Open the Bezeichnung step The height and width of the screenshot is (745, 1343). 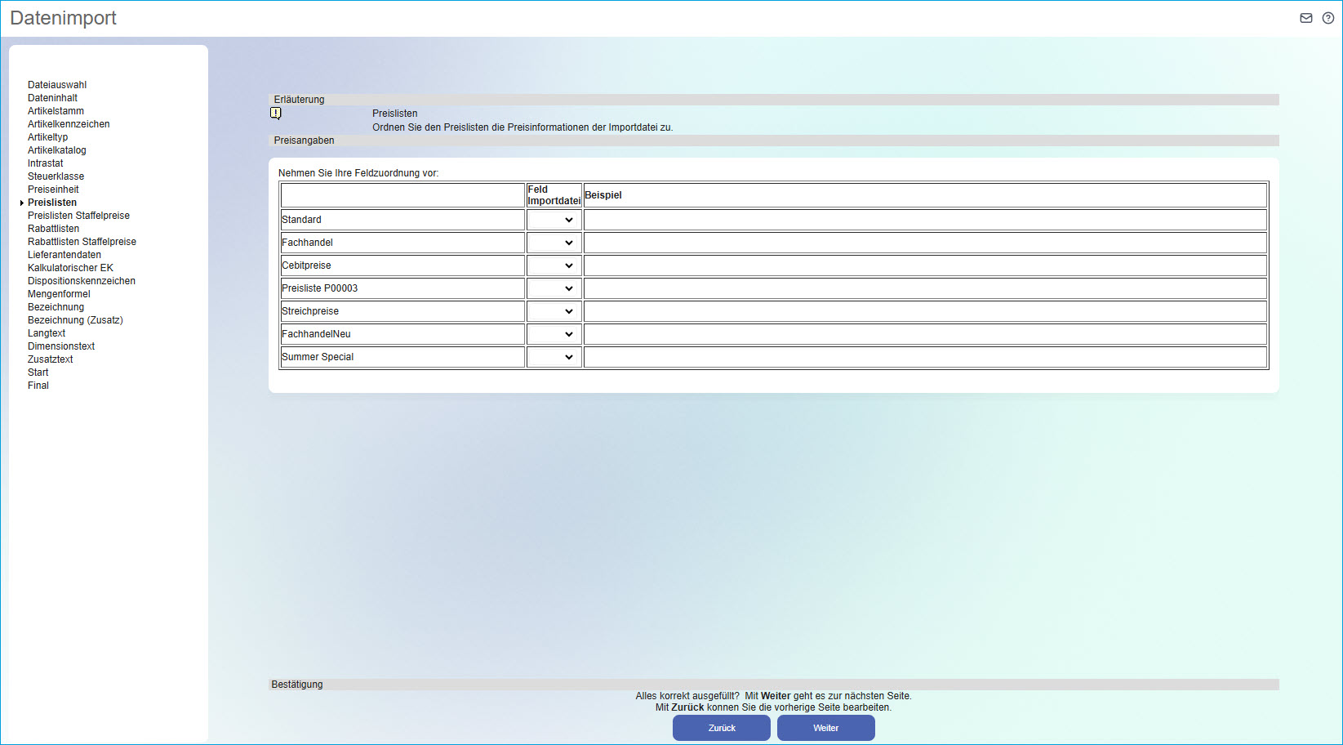56,307
